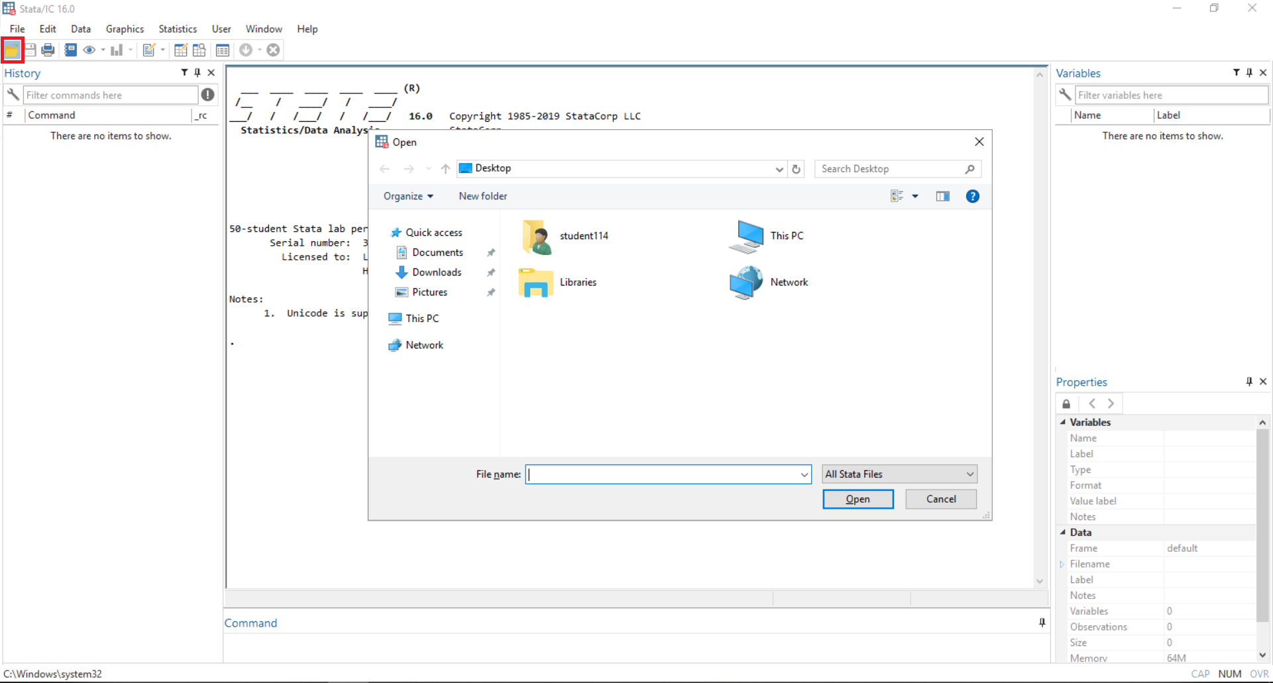Screen dimensions: 1273x683
Task: Click the Break red X toolbar icon
Action: (273, 50)
